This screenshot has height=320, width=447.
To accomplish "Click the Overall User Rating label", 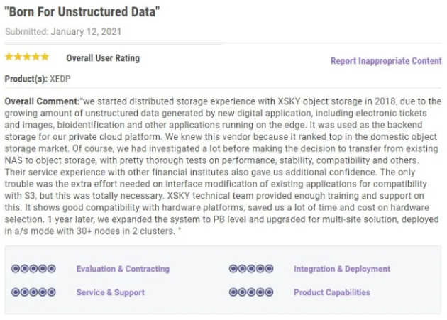I will tap(103, 58).
